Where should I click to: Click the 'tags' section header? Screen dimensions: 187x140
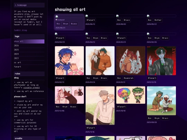click(29, 36)
